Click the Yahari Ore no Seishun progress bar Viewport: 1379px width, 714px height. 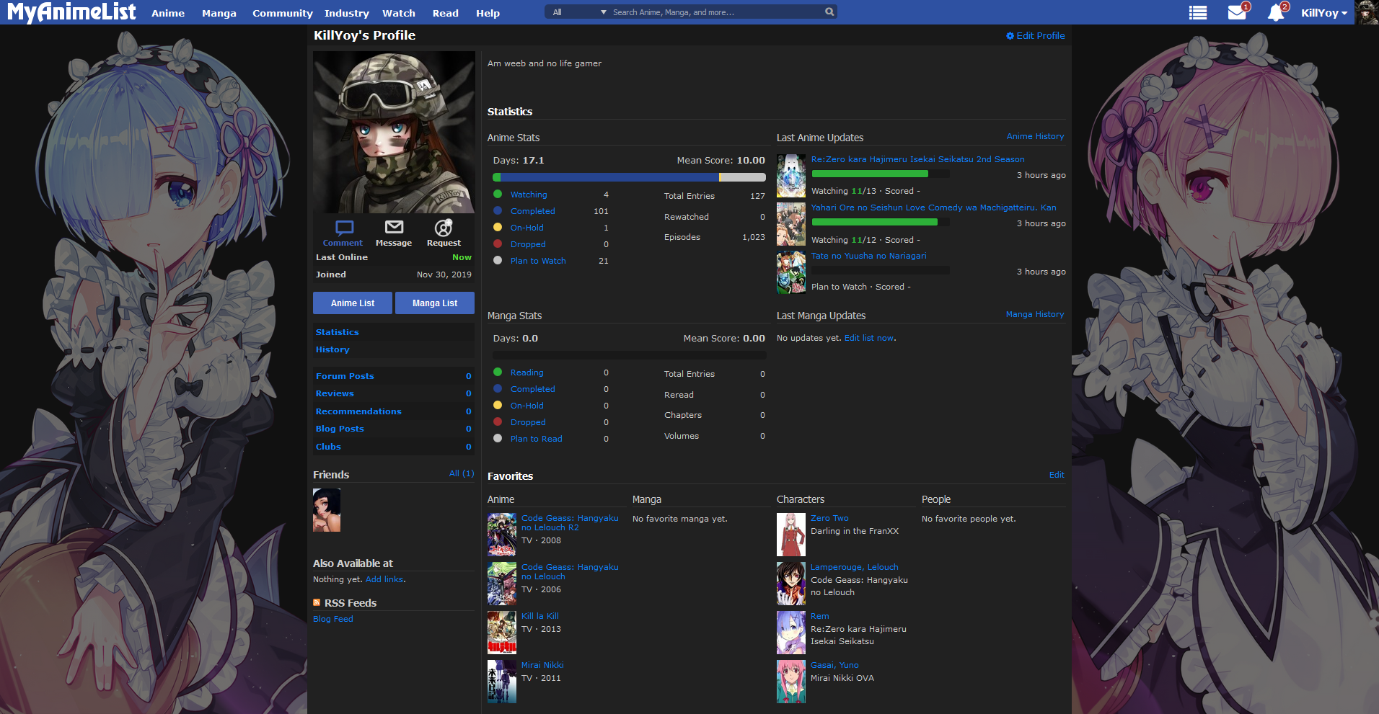pos(880,222)
